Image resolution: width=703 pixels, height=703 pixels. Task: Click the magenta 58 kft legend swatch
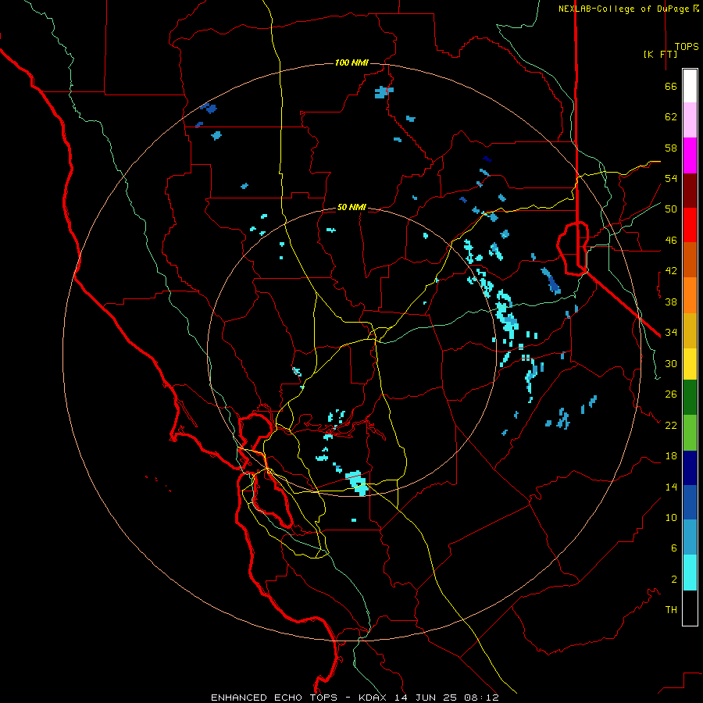point(690,155)
